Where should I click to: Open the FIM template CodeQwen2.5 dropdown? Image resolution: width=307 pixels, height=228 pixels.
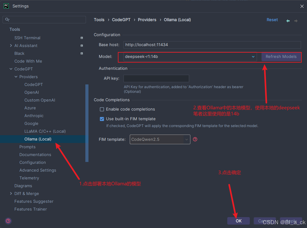[x=160, y=140]
